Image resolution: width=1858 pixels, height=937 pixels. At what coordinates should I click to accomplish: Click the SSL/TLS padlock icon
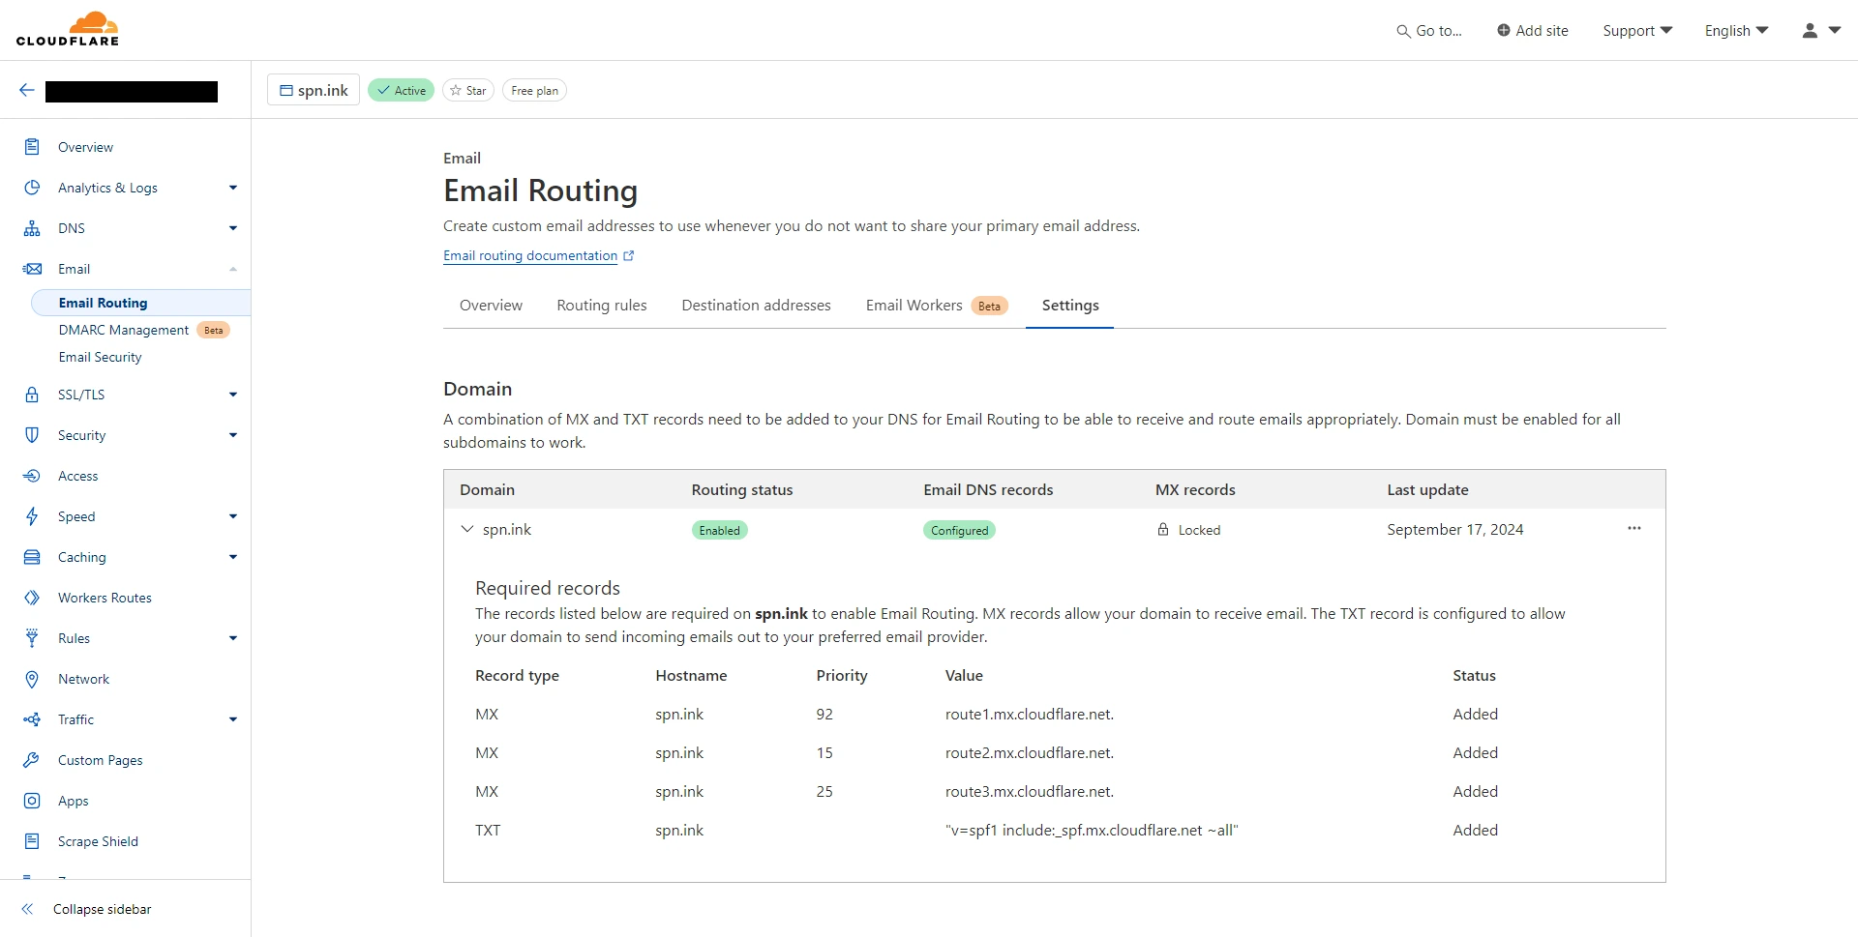pyautogui.click(x=32, y=395)
